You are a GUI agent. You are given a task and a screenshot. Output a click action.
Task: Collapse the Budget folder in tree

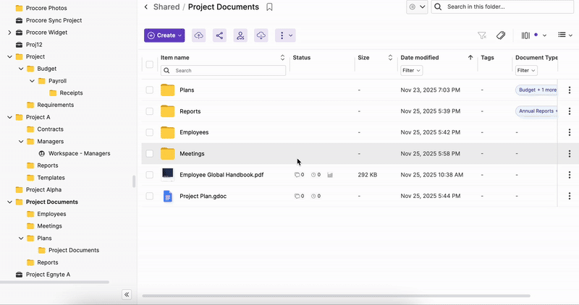(21, 69)
